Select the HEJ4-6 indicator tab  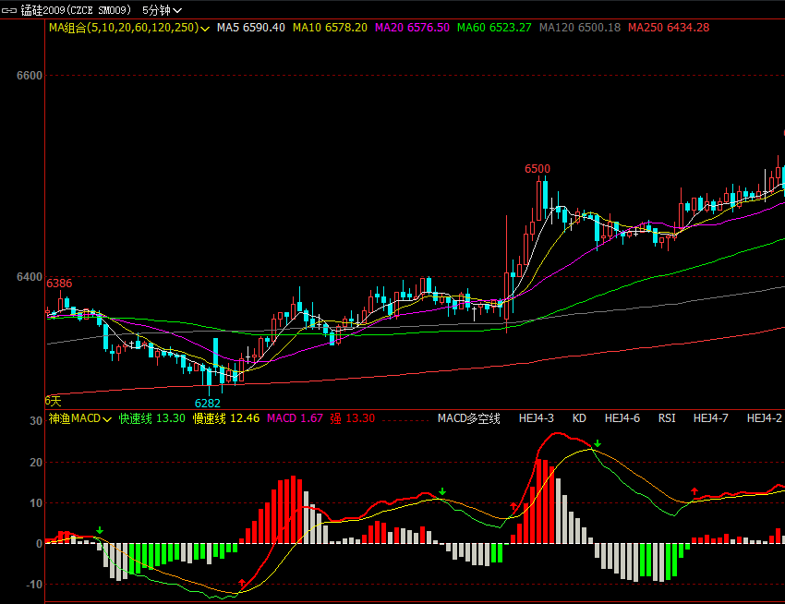click(622, 418)
